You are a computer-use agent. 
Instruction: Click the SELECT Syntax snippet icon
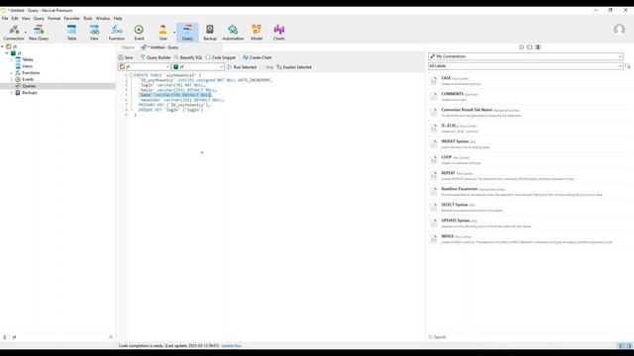(x=434, y=208)
